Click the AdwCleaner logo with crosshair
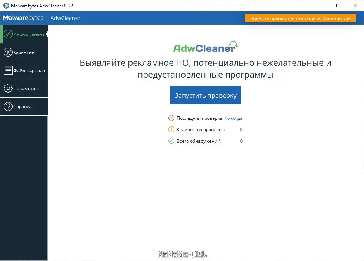This screenshot has height=261, width=364. [206, 47]
